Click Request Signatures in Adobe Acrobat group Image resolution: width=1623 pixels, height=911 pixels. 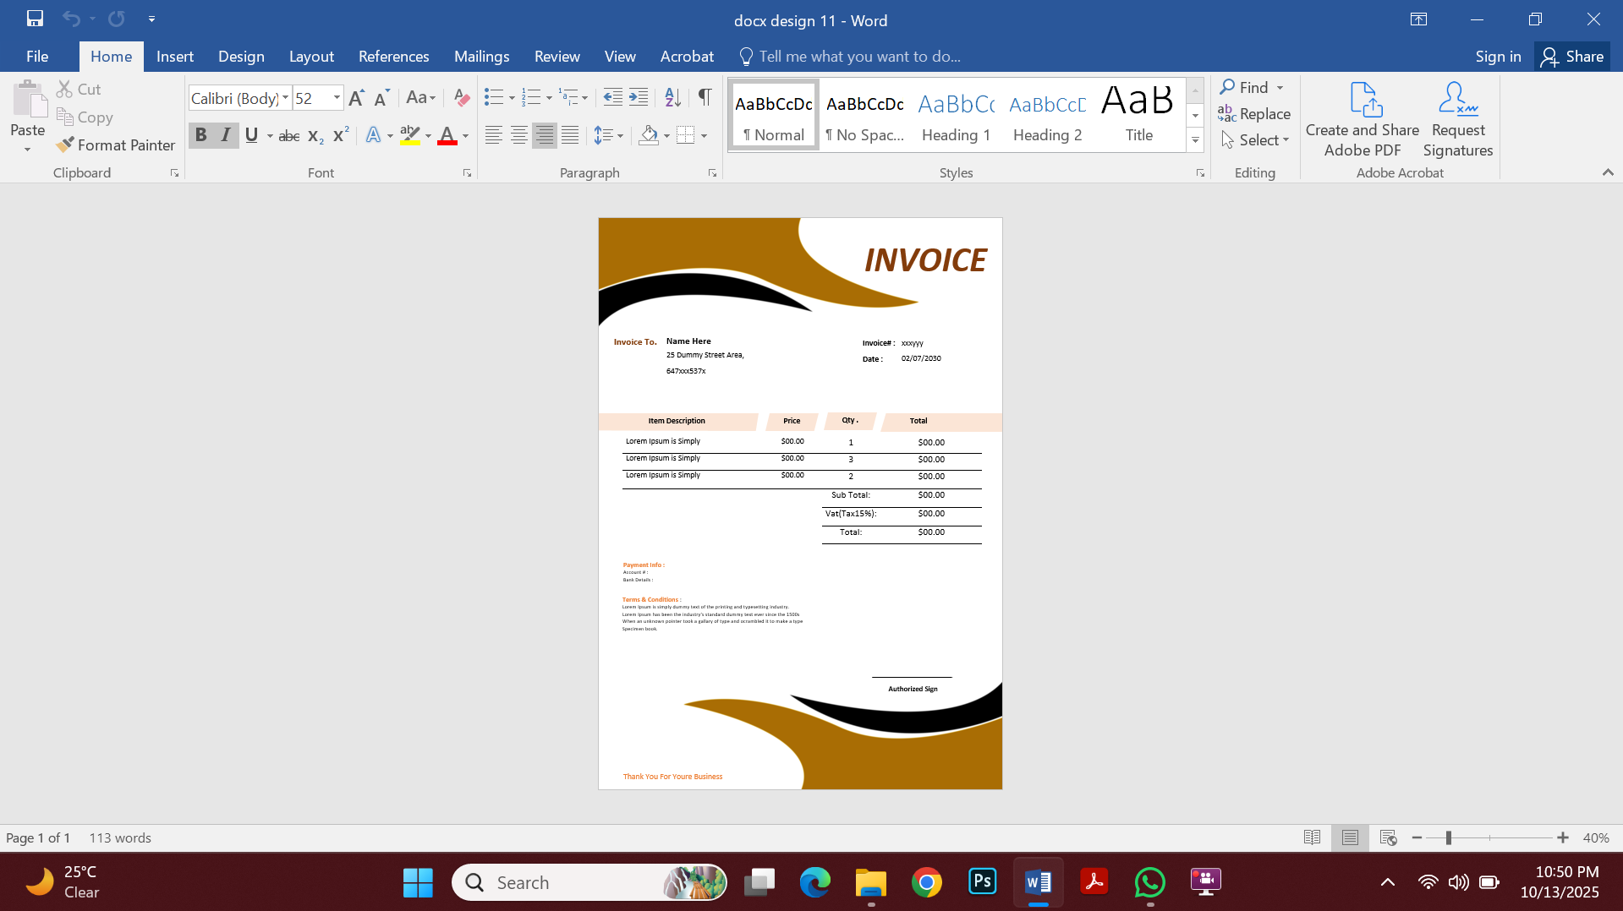coord(1456,118)
